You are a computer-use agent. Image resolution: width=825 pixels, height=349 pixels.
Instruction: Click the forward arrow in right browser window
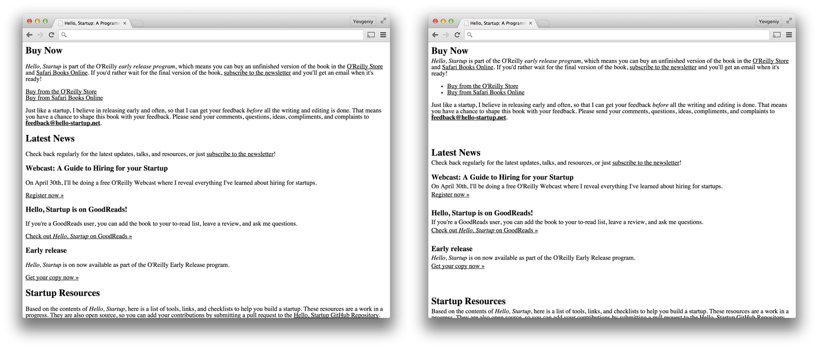(446, 35)
